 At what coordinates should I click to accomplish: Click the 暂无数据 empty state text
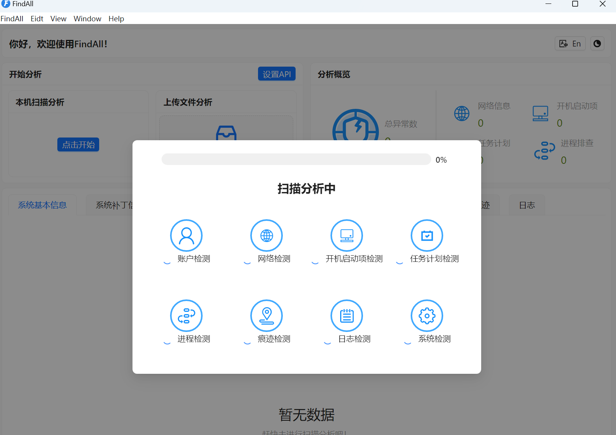pyautogui.click(x=306, y=415)
